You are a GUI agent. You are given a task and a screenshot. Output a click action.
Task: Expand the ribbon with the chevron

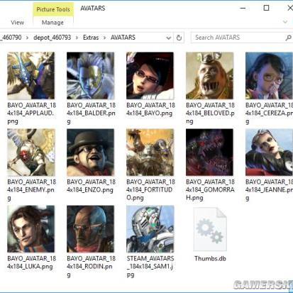pos(285,22)
